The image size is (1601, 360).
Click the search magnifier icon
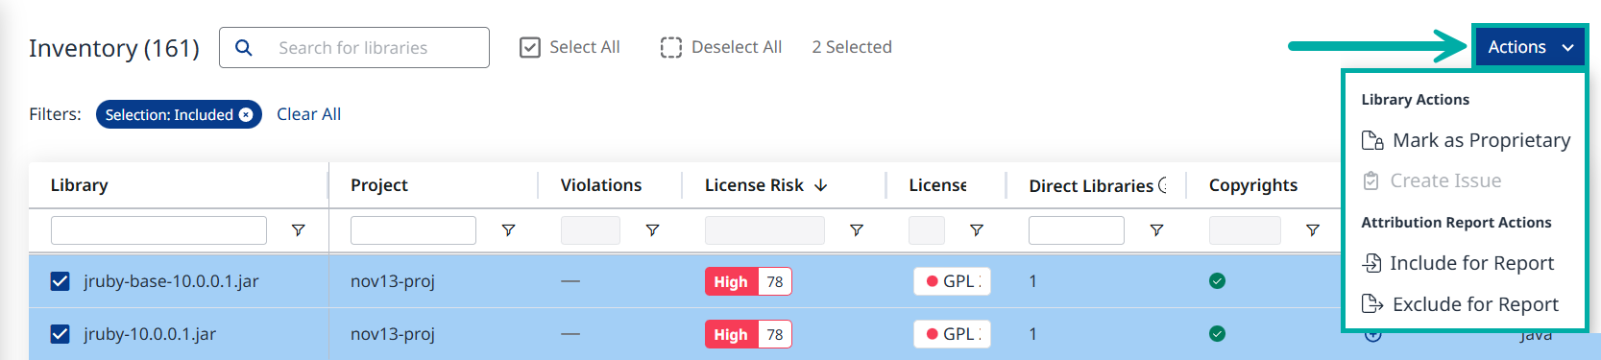(244, 47)
